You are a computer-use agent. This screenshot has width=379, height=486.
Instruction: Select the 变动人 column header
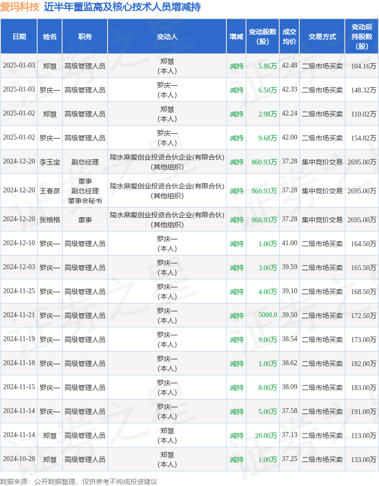(167, 37)
